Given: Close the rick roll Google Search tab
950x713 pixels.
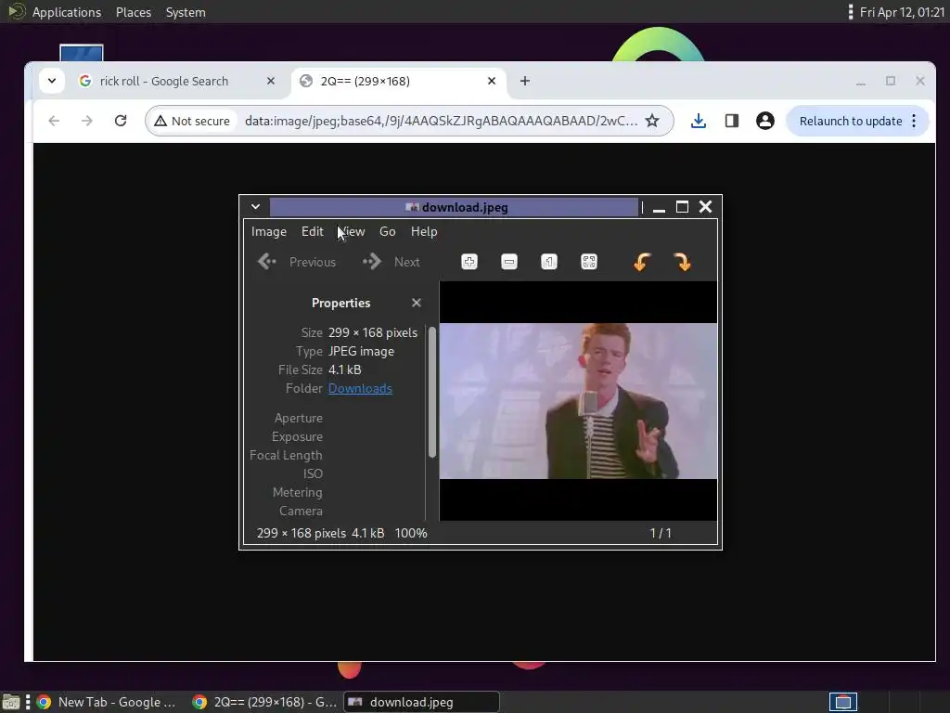Looking at the screenshot, I should 271,81.
